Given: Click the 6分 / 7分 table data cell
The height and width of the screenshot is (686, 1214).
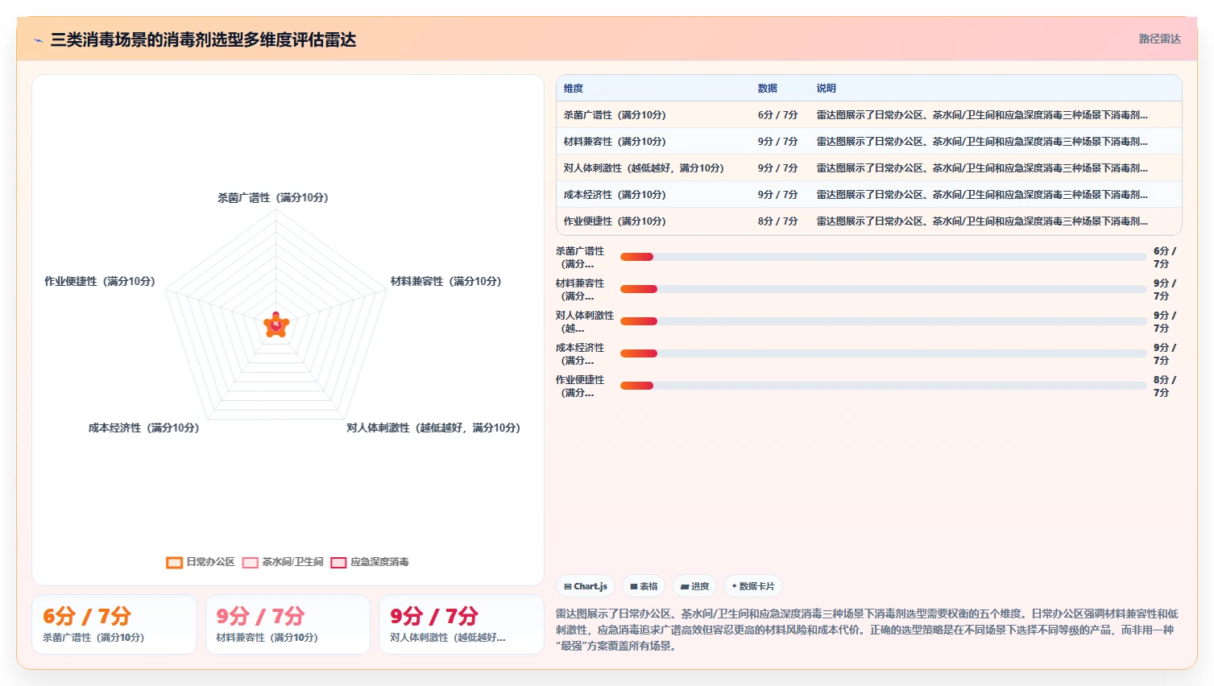Looking at the screenshot, I should point(777,115).
